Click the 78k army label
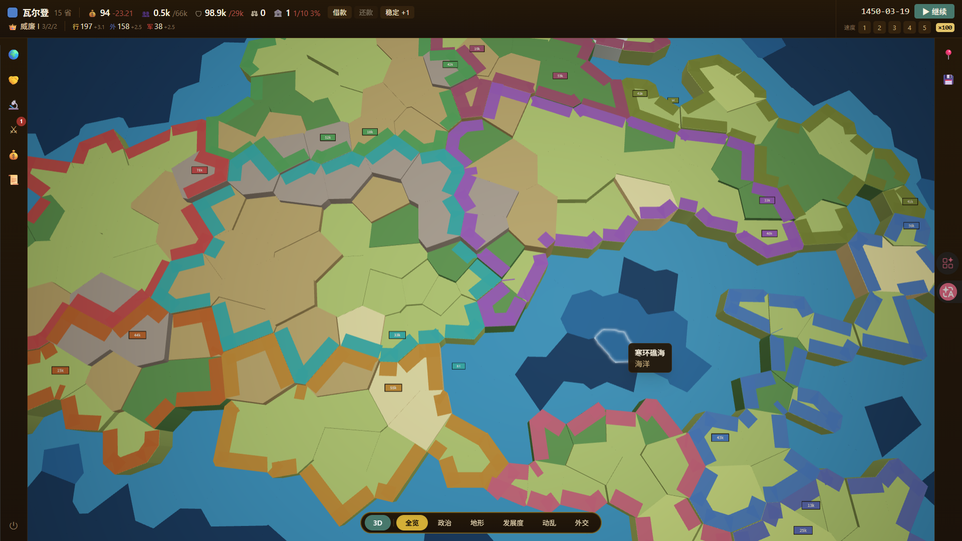 [x=199, y=170]
